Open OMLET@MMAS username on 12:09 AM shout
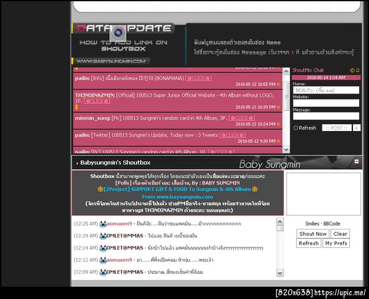This screenshot has height=299, width=369. point(125,272)
